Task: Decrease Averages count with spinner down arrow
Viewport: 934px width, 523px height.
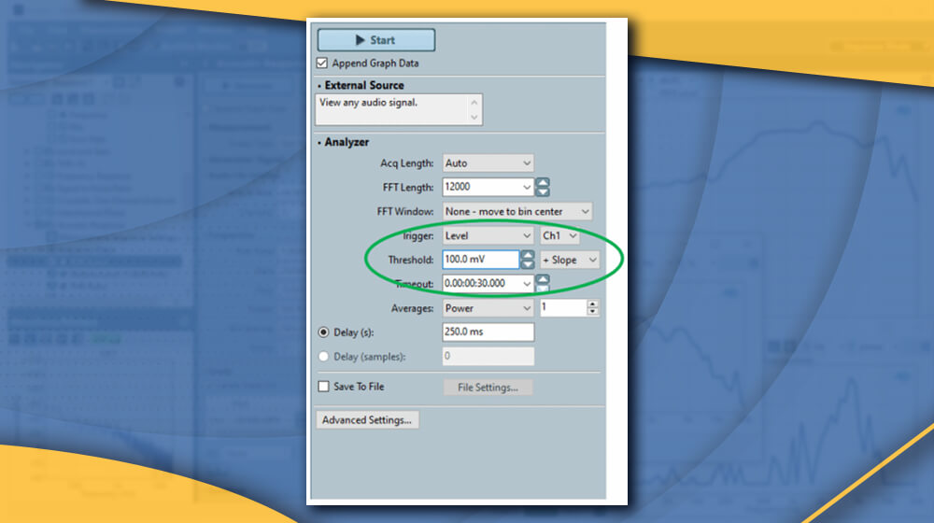Action: click(592, 312)
